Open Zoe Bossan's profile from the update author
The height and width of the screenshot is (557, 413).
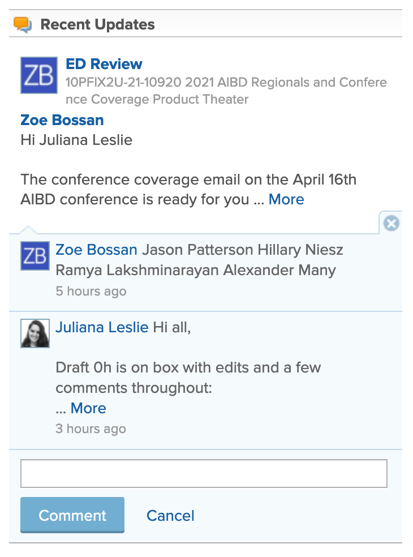62,120
